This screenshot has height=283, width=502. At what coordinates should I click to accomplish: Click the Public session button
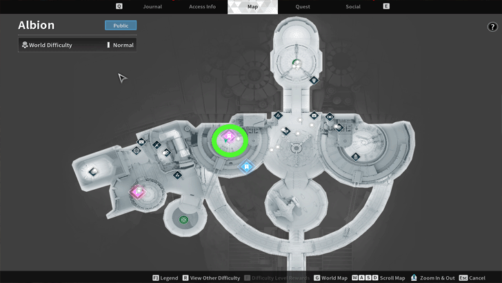[x=121, y=26]
